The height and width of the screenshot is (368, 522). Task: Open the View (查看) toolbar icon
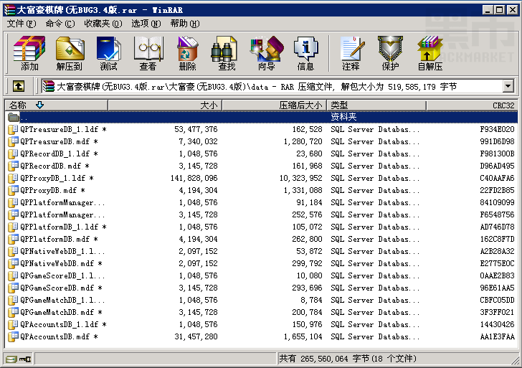(148, 53)
